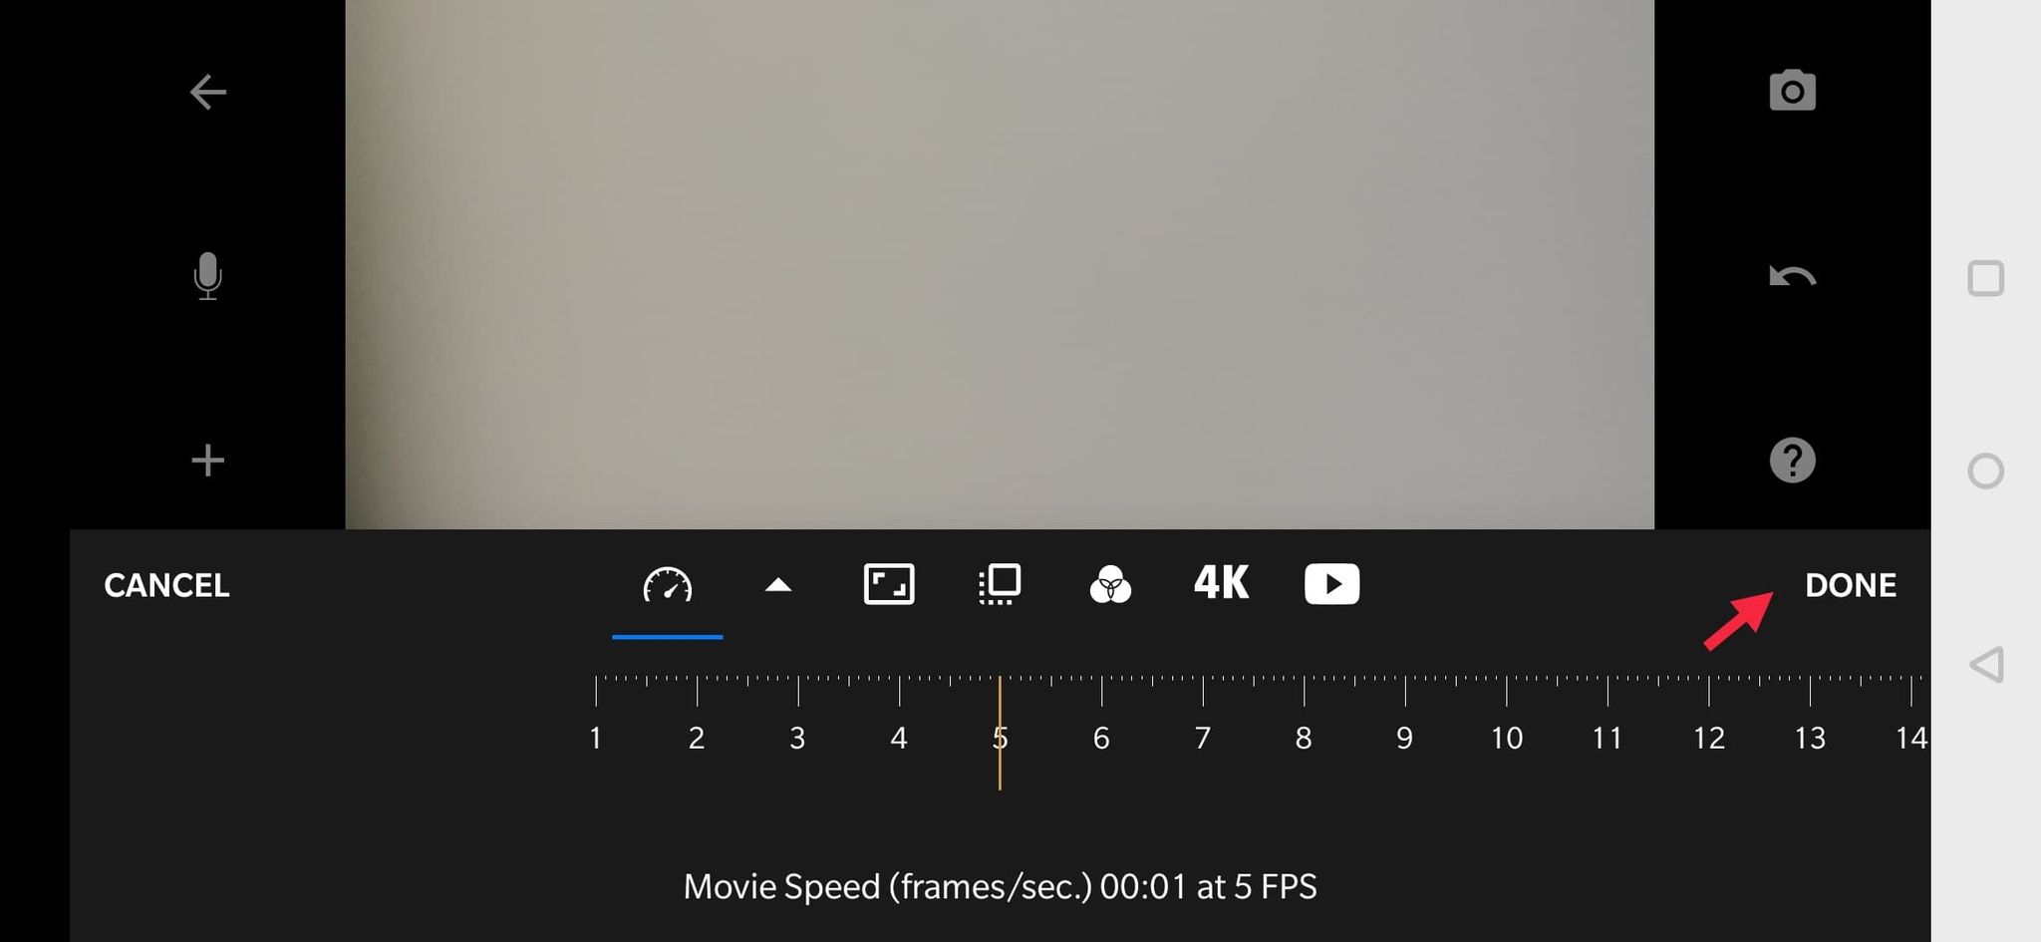Tap the undo arrow icon
The width and height of the screenshot is (2041, 942).
coord(1792,276)
